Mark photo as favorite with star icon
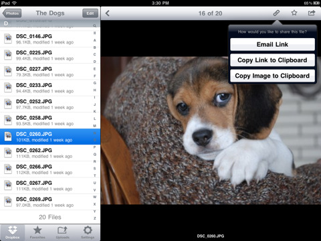 click(x=294, y=13)
